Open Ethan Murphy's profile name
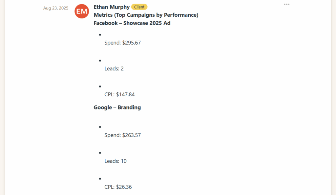This screenshot has width=336, height=195. point(112,7)
